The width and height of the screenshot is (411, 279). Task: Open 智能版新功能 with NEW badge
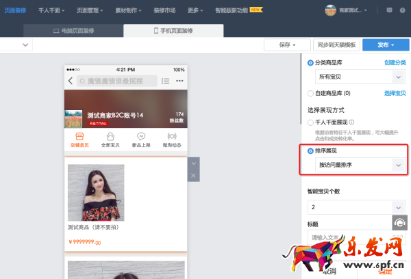pos(239,10)
